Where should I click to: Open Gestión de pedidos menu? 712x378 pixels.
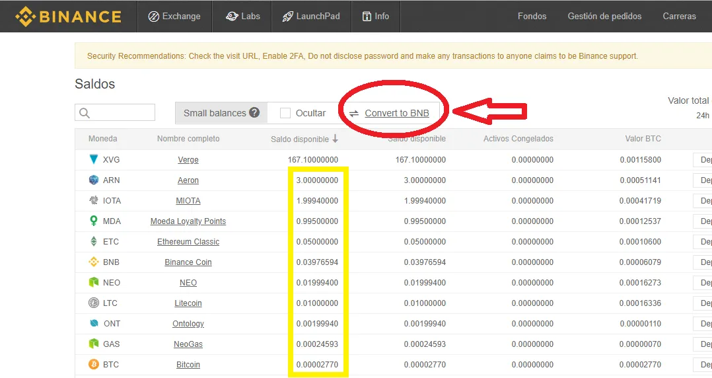click(x=604, y=17)
